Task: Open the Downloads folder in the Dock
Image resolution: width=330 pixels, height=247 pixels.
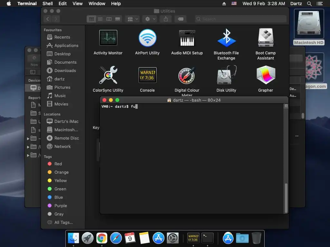Action: (x=242, y=238)
